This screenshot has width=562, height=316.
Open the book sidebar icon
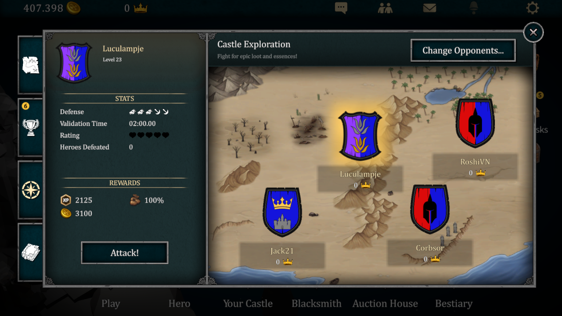coord(31,252)
